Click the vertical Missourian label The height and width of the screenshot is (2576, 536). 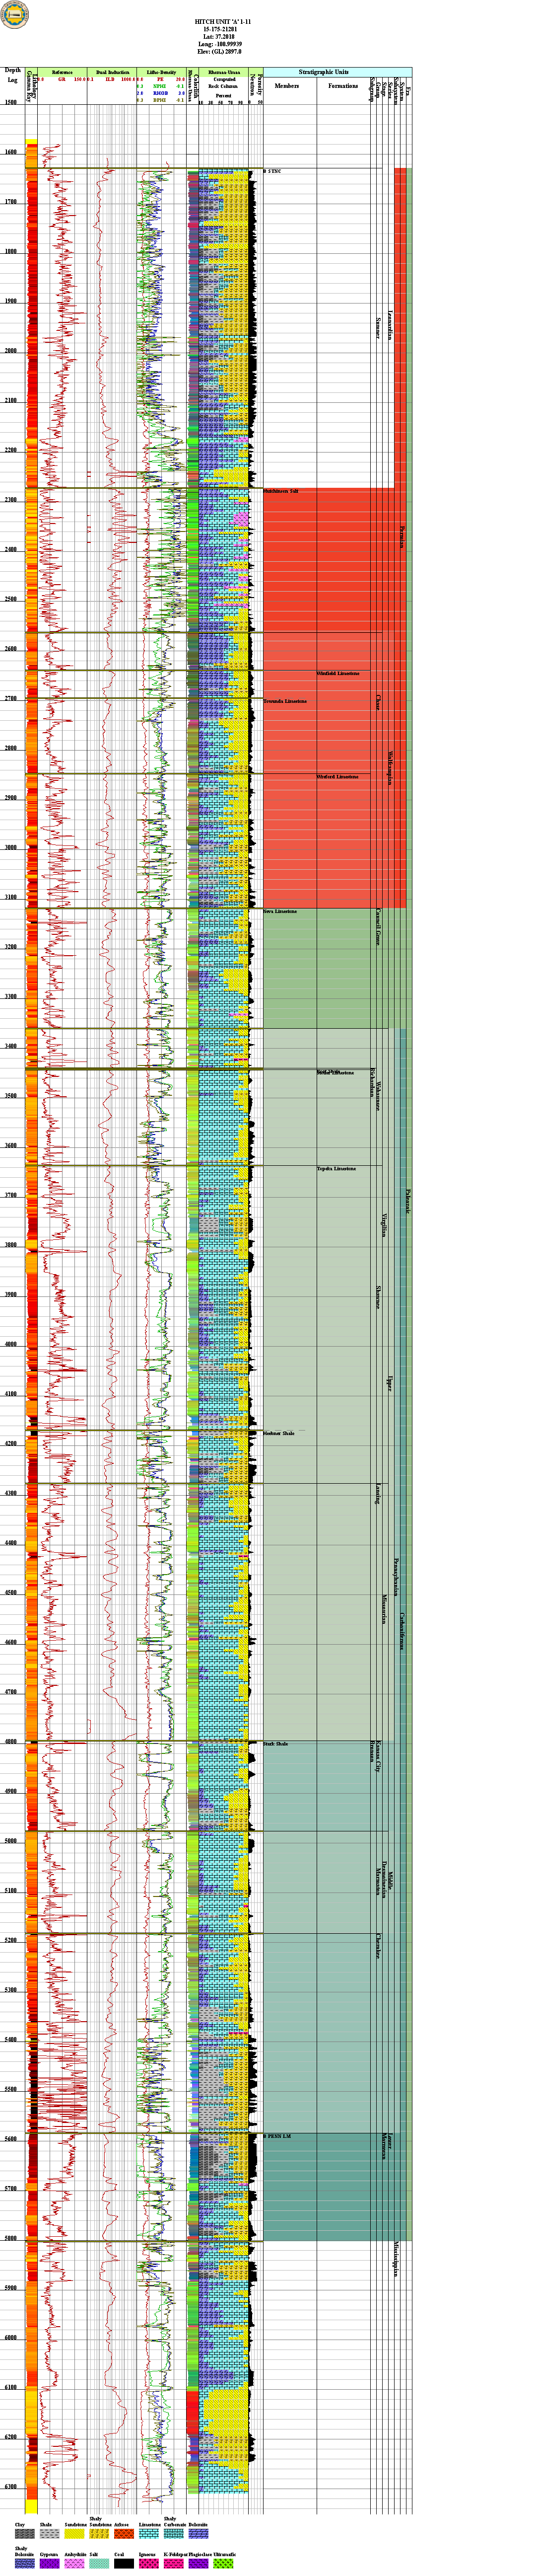[384, 1609]
